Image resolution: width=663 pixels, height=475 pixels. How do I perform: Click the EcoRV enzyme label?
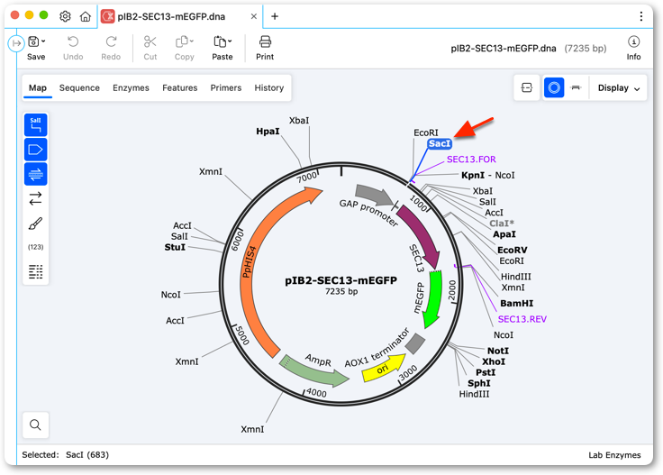point(512,250)
